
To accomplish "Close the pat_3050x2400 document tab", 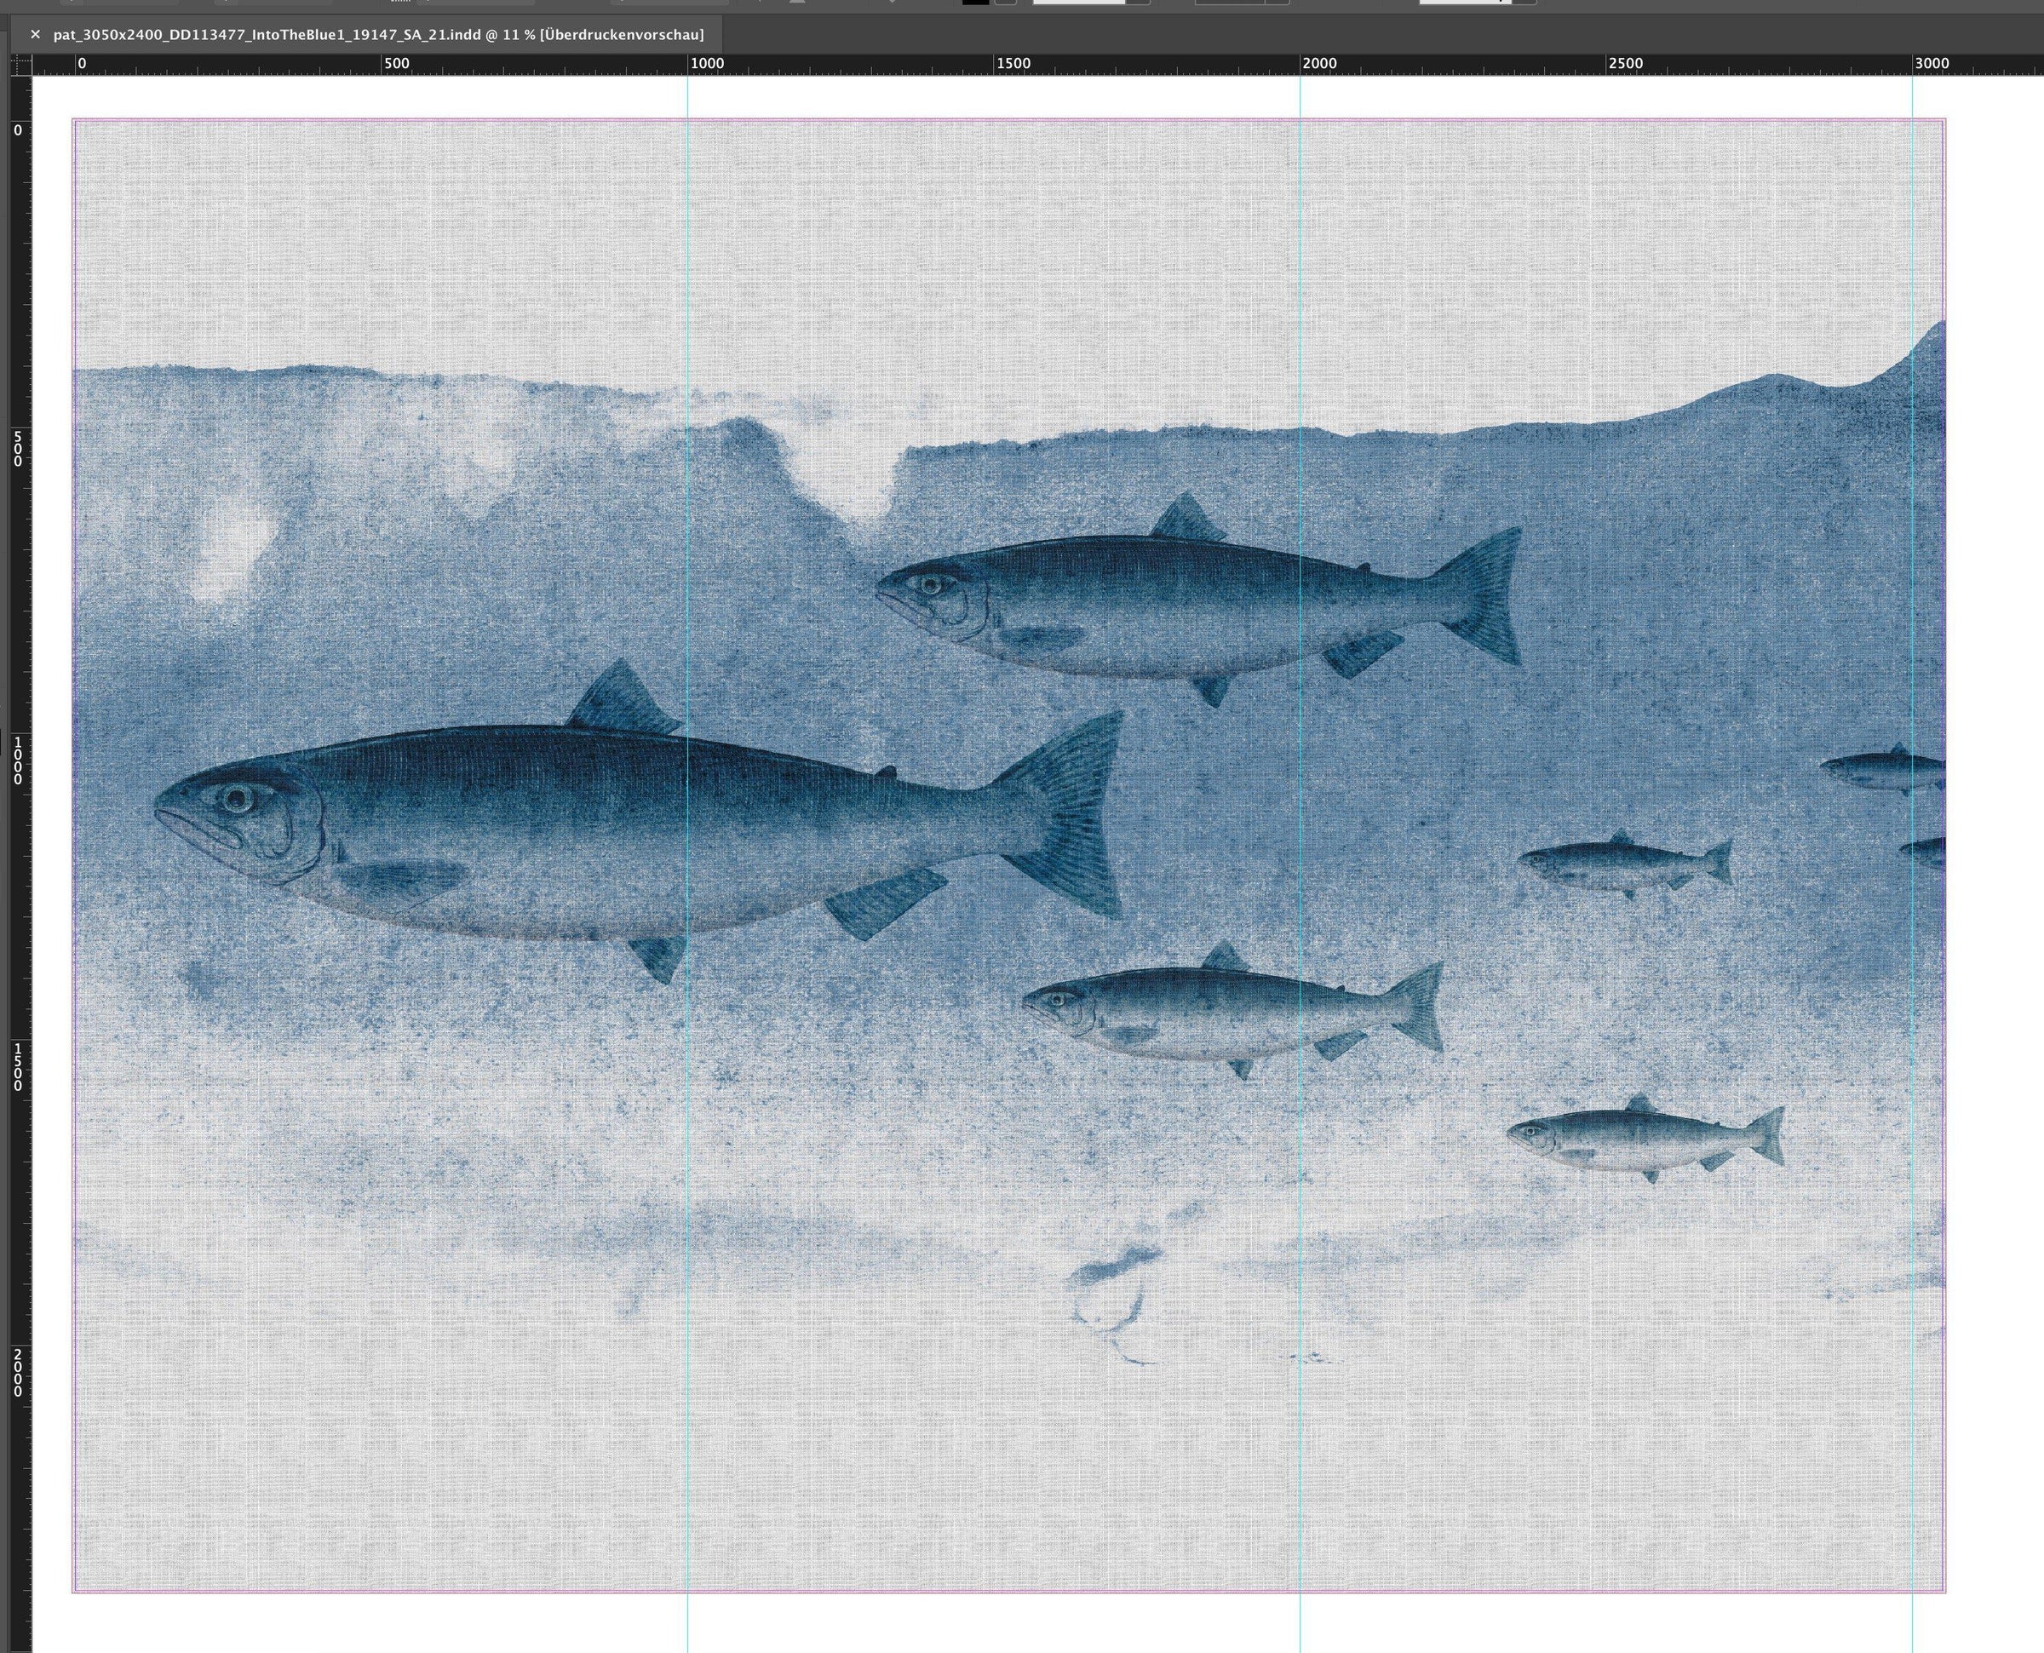I will tap(35, 34).
